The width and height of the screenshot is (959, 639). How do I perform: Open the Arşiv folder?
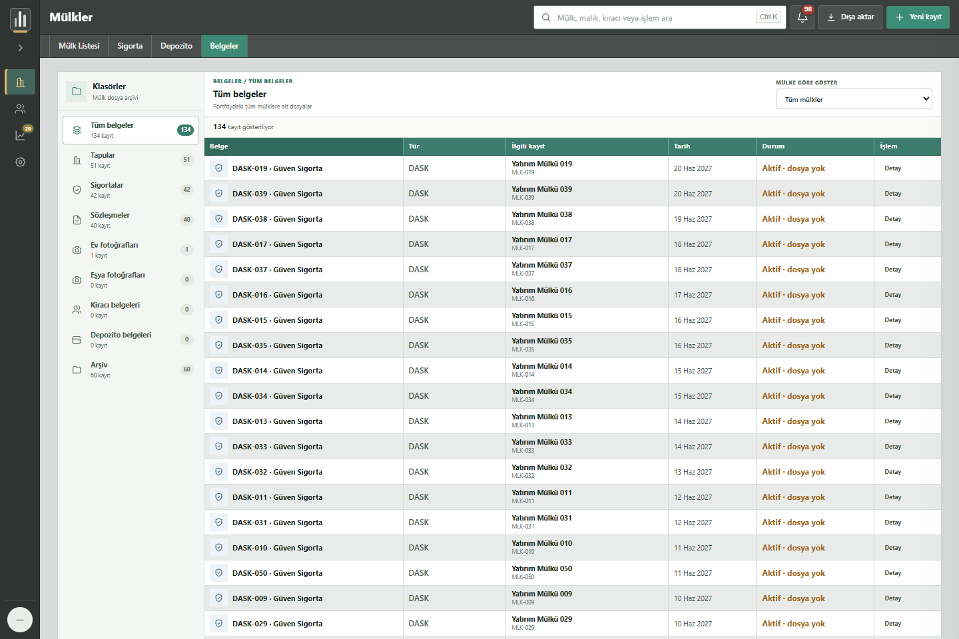click(x=131, y=369)
